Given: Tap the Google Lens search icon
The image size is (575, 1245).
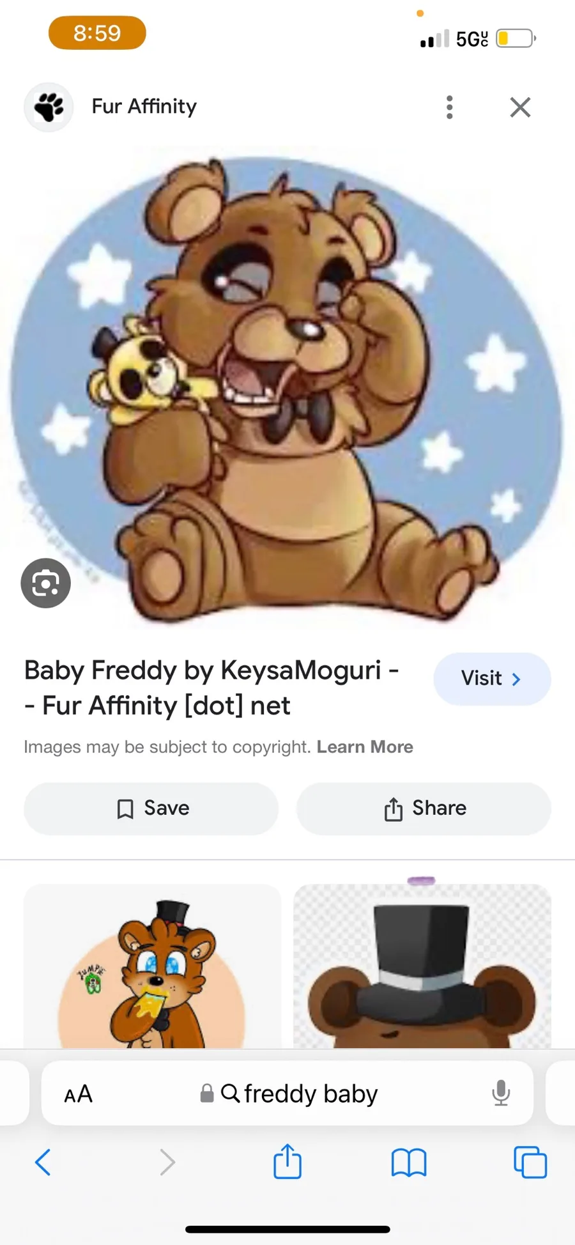Looking at the screenshot, I should 45,583.
